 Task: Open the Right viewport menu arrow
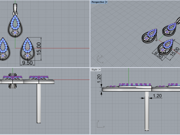(100, 69)
